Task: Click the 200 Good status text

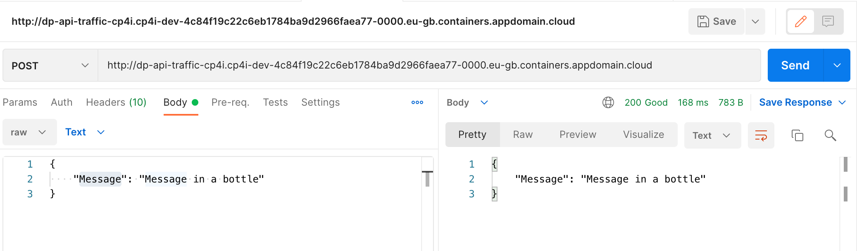Action: [646, 102]
